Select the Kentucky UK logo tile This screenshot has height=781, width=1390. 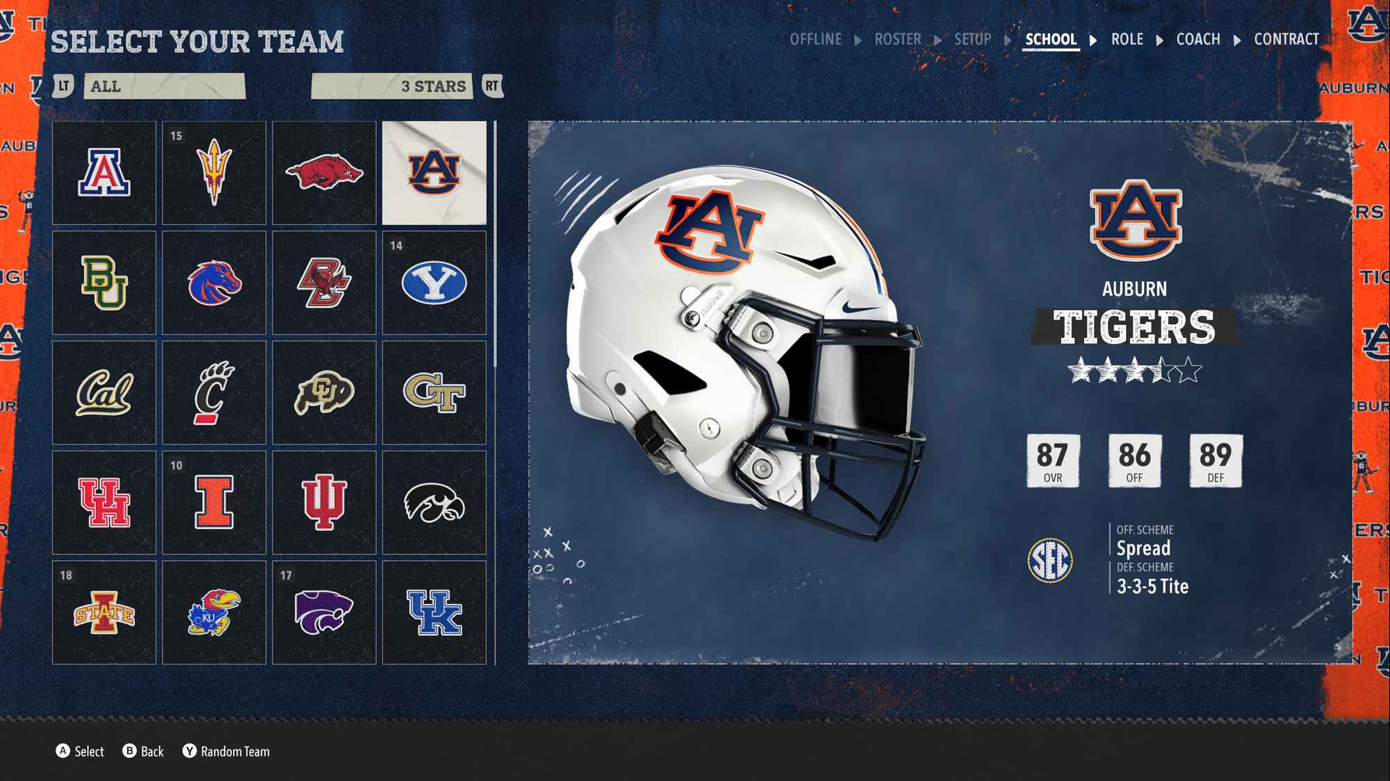tap(434, 612)
